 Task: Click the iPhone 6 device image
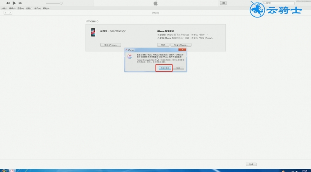click(93, 32)
